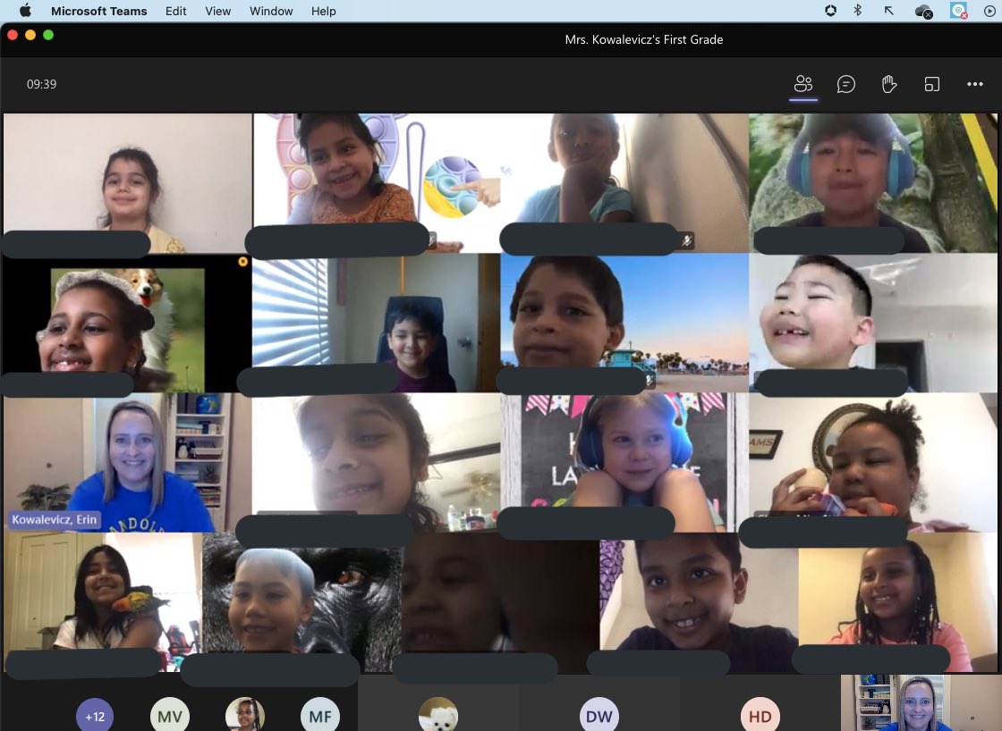This screenshot has width=1002, height=731.
Task: Click the circled play icon in menu bar
Action: click(989, 10)
